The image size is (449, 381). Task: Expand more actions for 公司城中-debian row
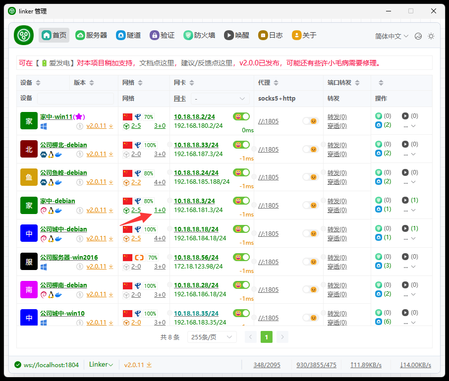click(x=409, y=238)
